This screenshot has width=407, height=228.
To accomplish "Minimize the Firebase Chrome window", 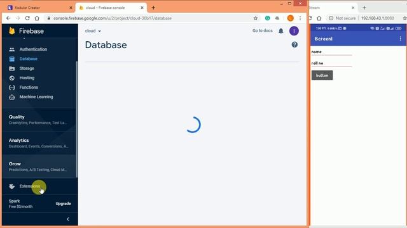I will coord(281,4).
